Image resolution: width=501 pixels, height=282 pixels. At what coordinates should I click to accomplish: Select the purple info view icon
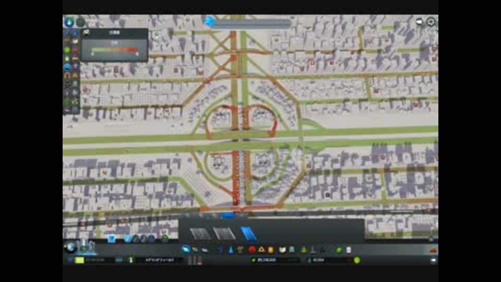point(75,67)
